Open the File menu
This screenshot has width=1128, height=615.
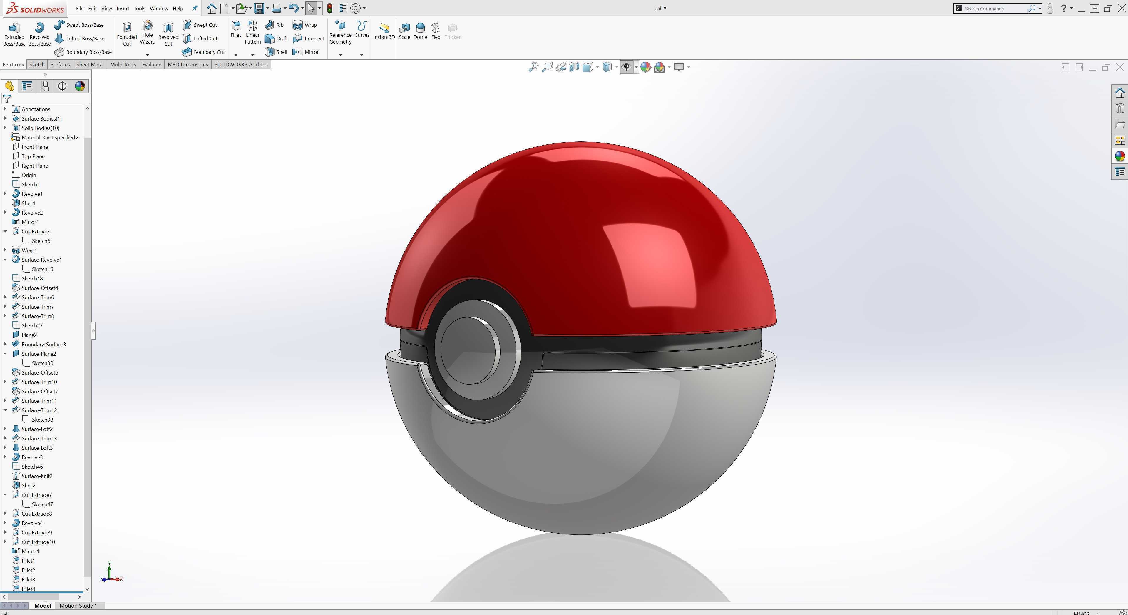(x=79, y=8)
